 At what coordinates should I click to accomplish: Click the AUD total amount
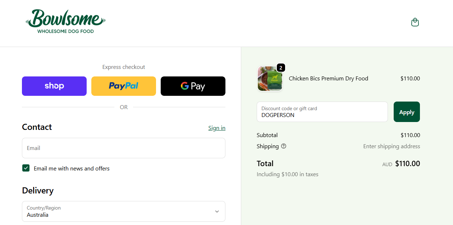[x=407, y=164]
